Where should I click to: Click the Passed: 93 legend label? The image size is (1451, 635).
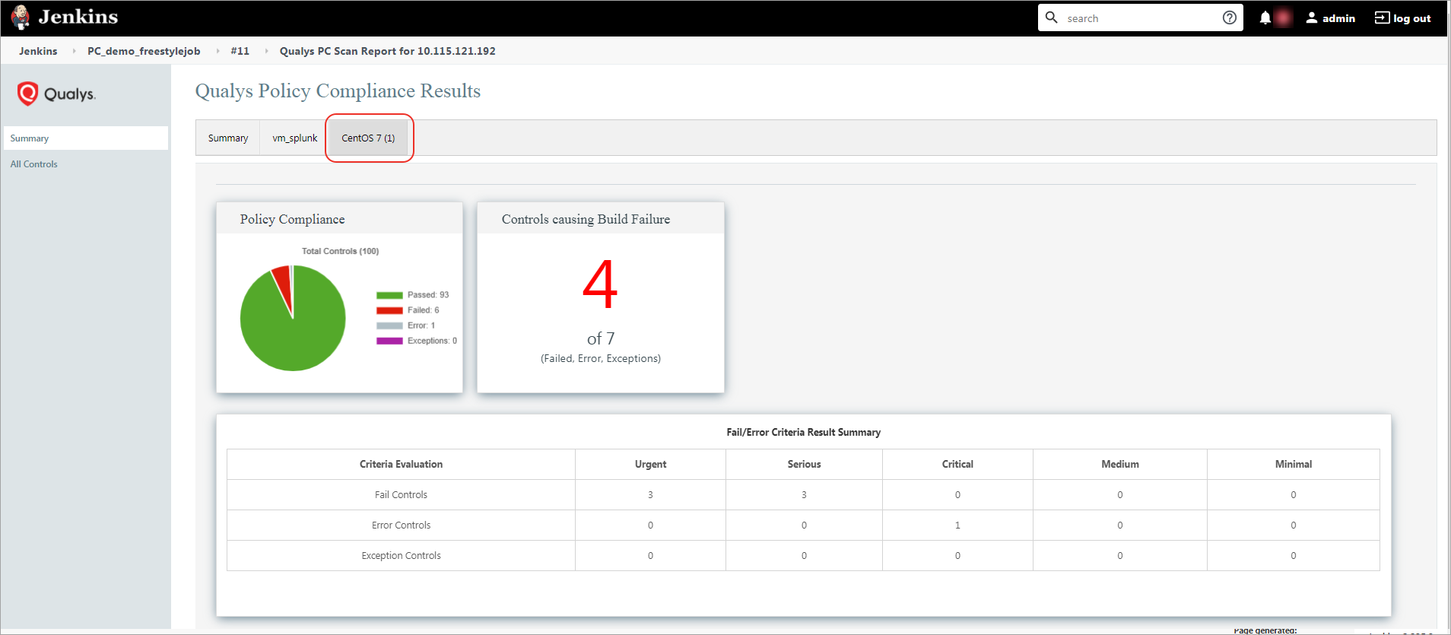pos(428,295)
